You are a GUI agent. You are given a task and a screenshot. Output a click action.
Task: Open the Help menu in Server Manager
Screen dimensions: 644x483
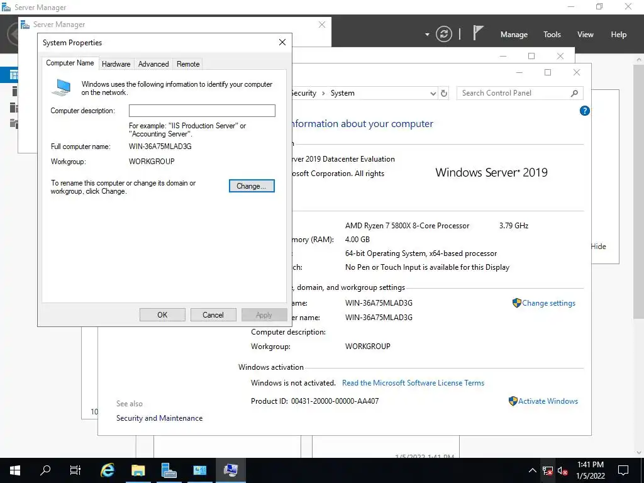618,35
